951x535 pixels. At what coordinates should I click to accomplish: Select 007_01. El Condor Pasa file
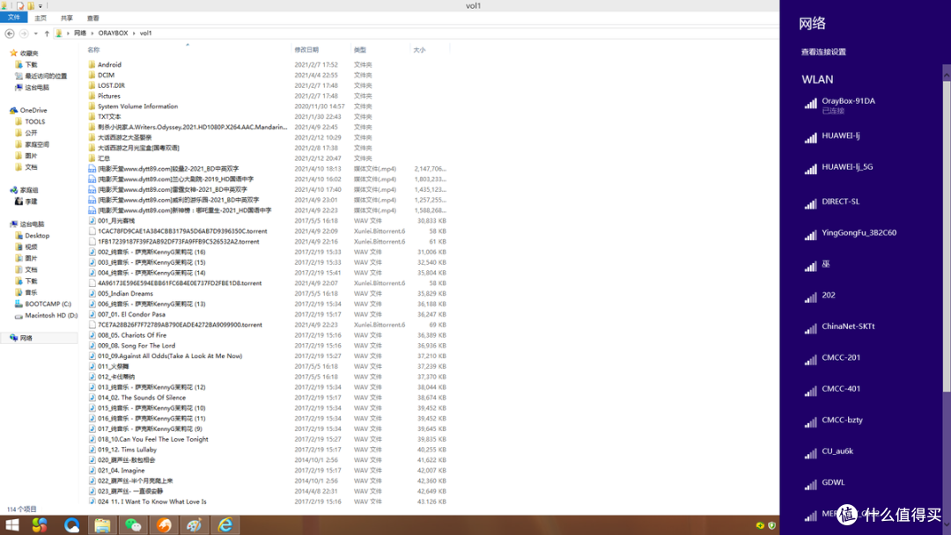pos(131,314)
